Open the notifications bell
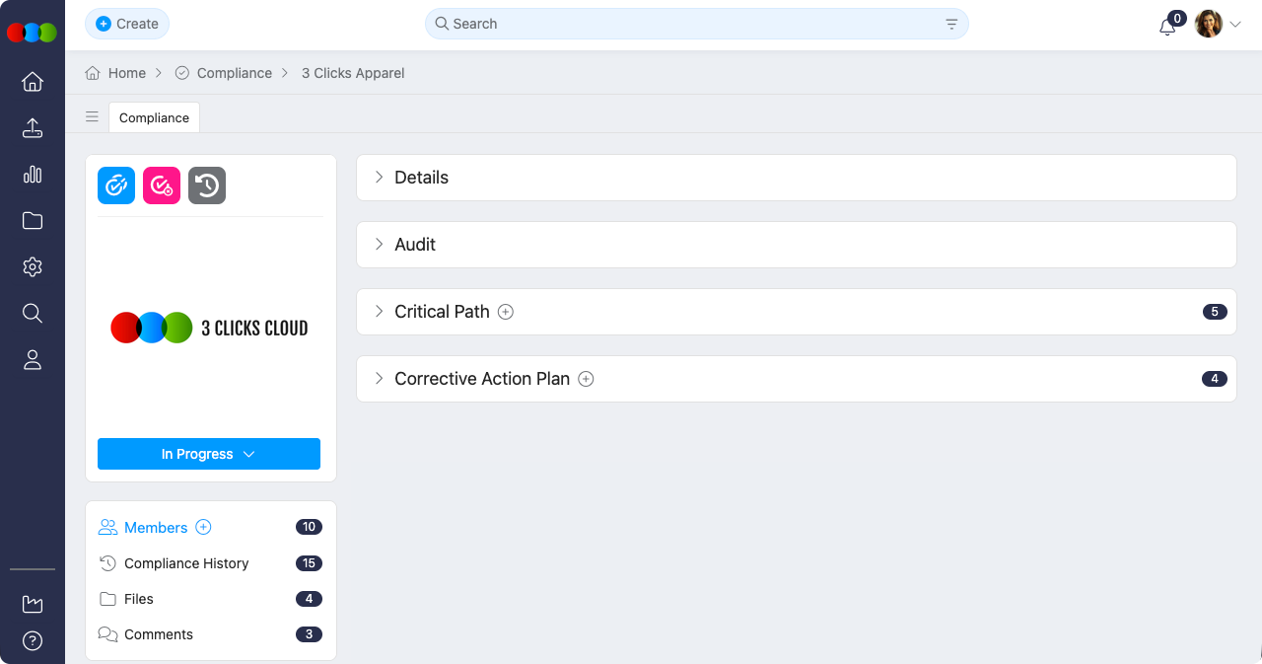1262x664 pixels. click(x=1167, y=27)
